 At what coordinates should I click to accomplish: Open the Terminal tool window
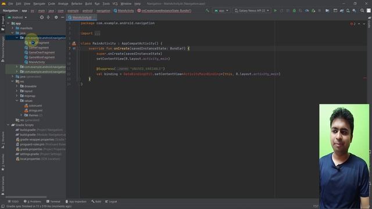[53, 201]
